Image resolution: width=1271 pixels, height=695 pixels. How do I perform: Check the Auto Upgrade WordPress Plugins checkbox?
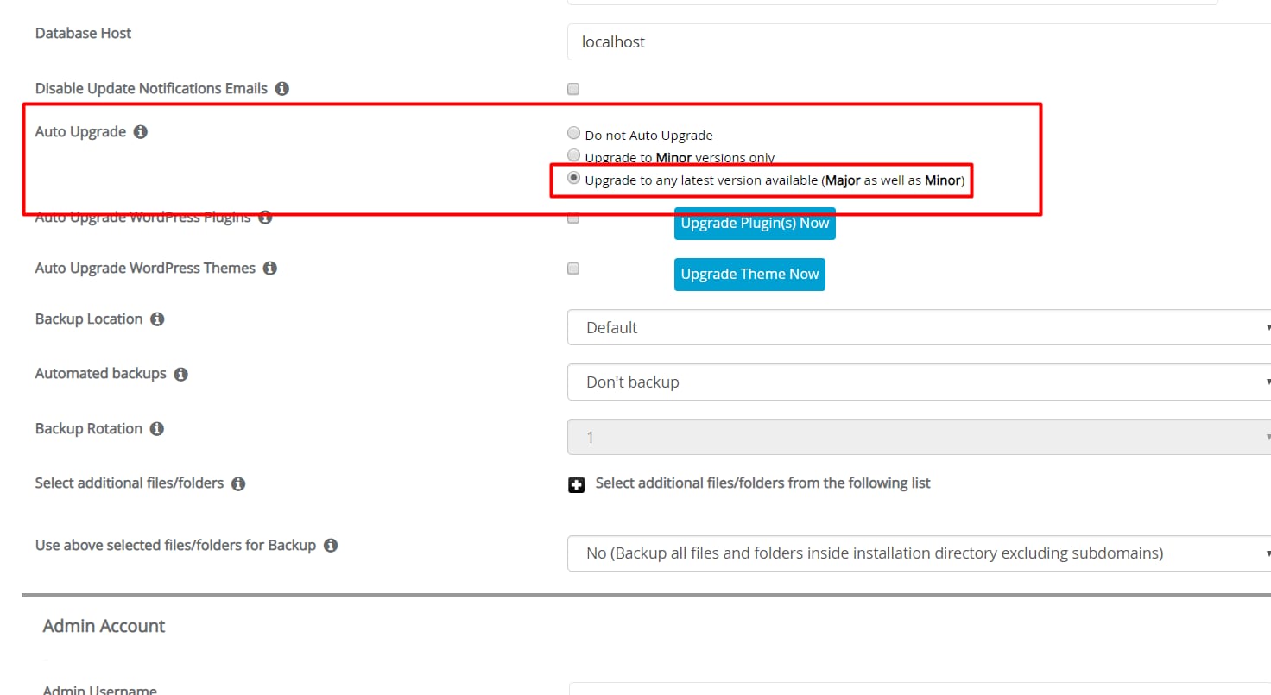(573, 219)
